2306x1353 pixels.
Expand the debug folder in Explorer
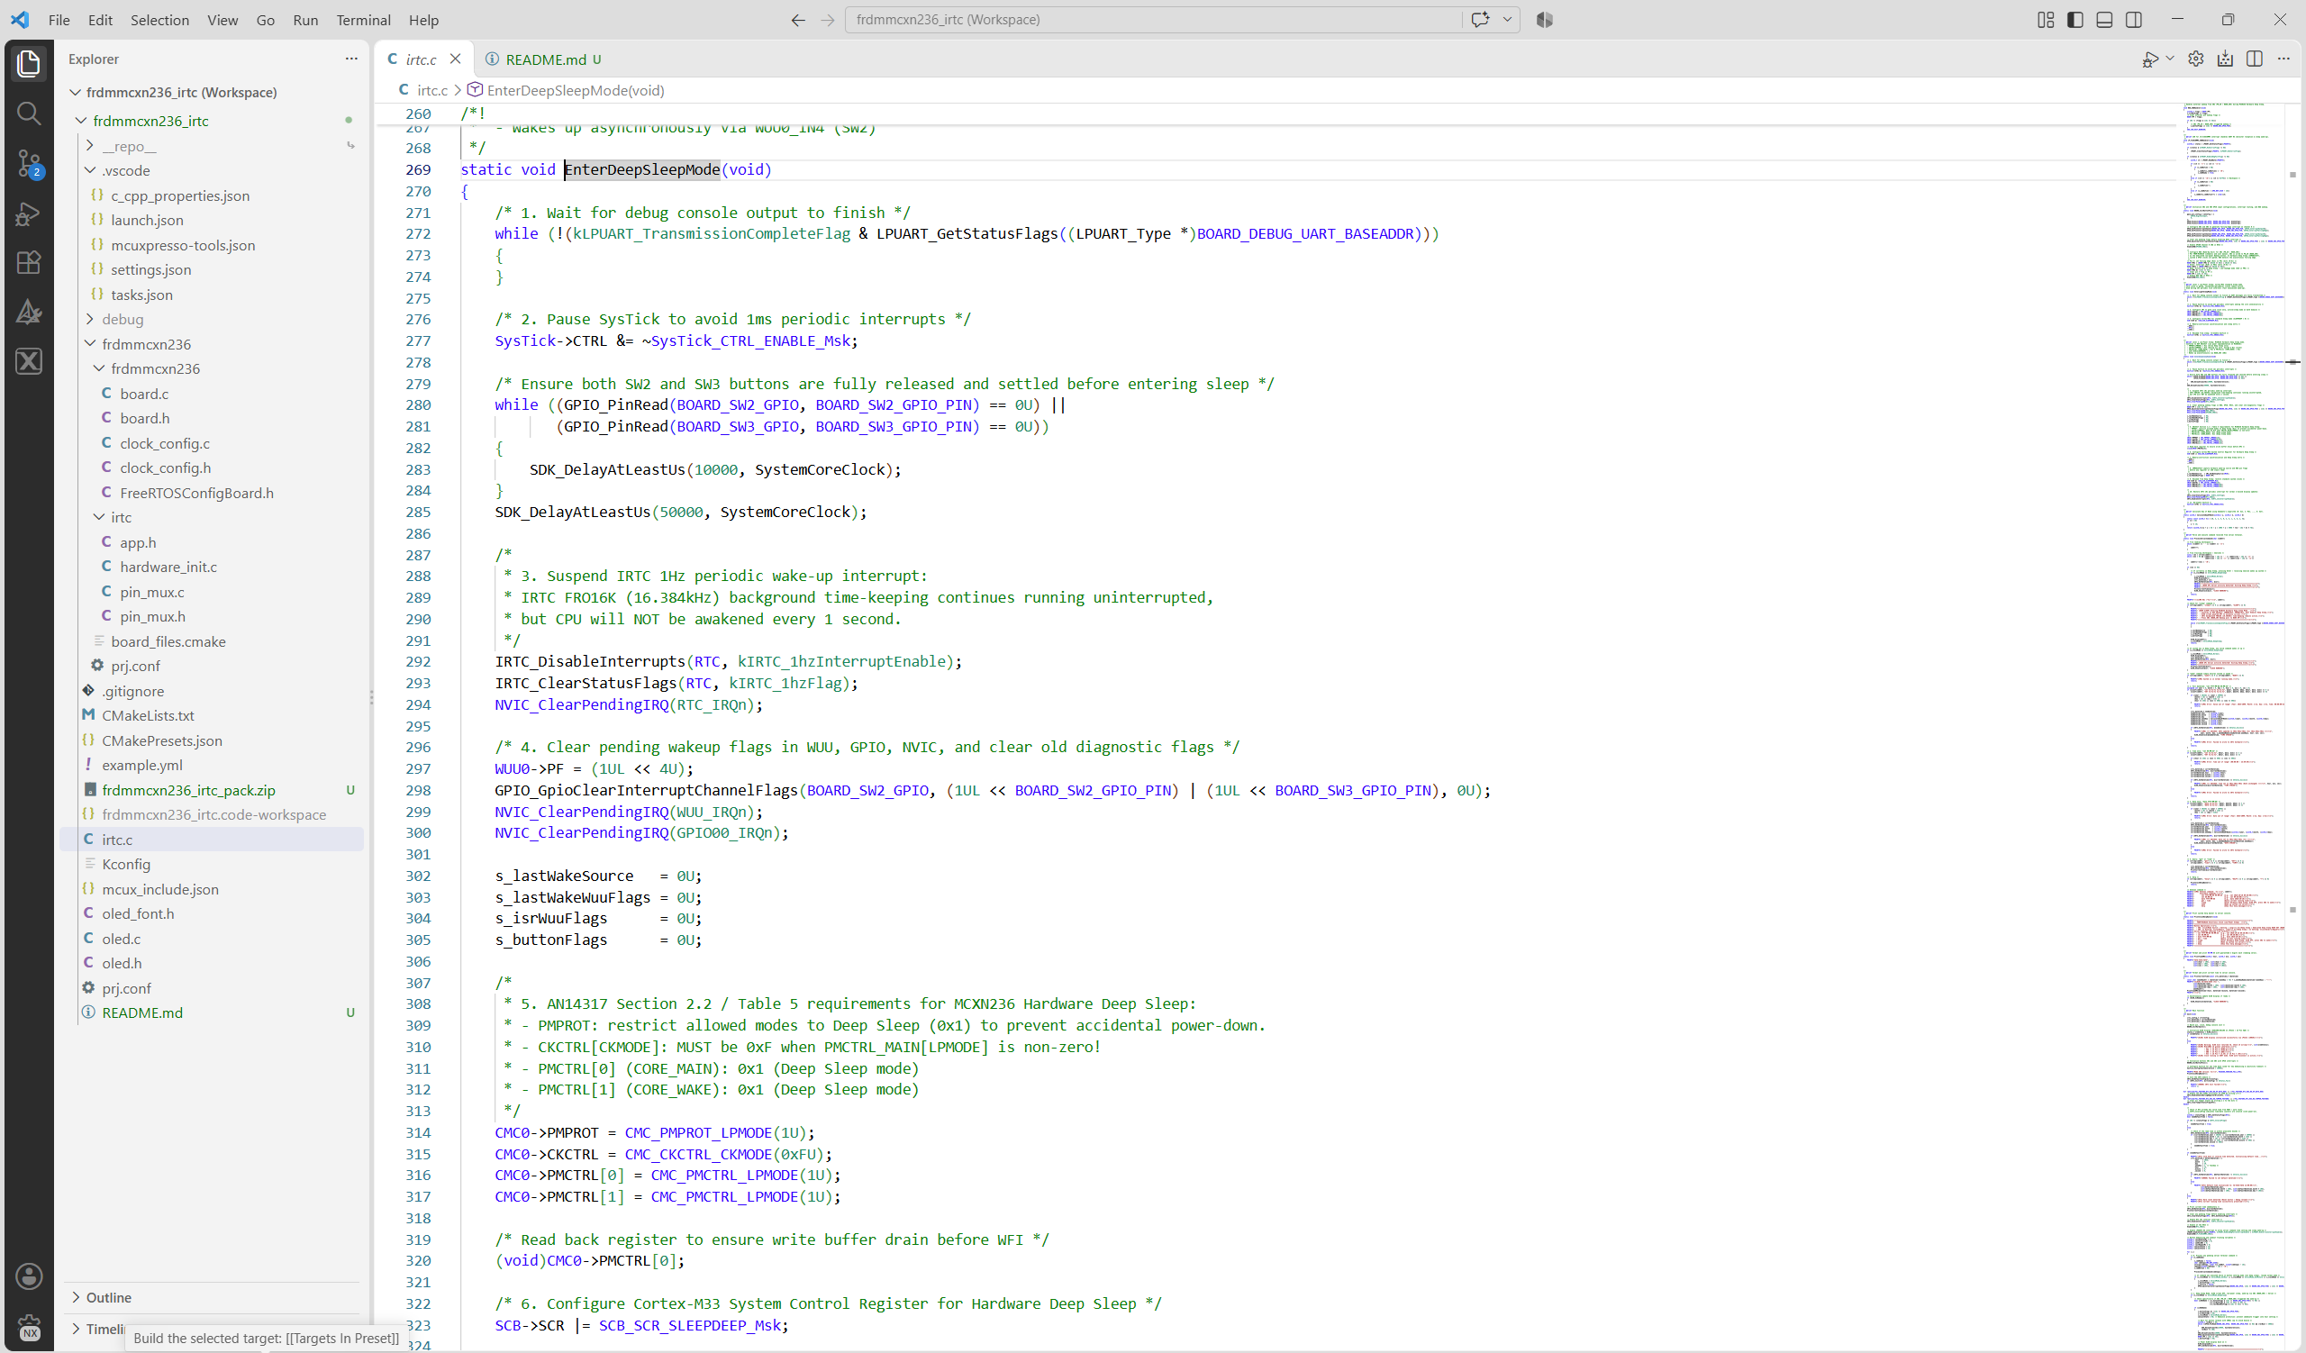click(123, 319)
